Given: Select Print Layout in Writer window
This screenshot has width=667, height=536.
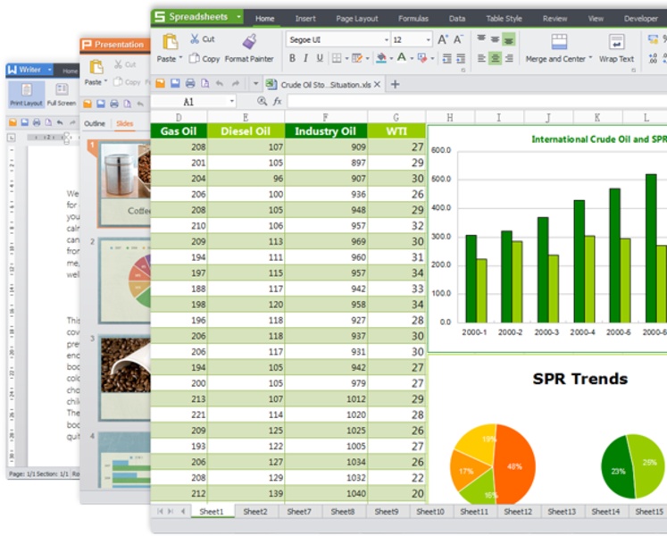Looking at the screenshot, I should pos(27,94).
